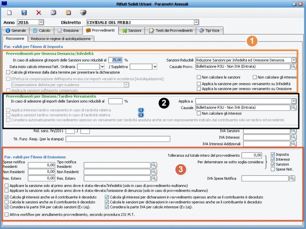Check Applica sanzione omesso versamento su Omissione
Viewport: 306px width, 229px height.
point(199,89)
